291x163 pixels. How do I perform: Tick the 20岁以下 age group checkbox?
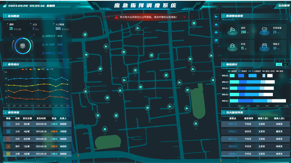click(43, 36)
